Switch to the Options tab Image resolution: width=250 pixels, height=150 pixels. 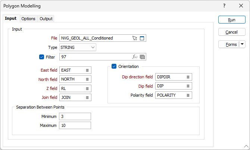tap(28, 19)
